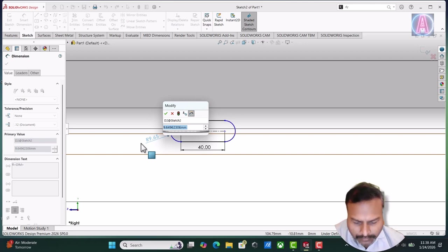Switch to the Leaders tab

pos(21,73)
